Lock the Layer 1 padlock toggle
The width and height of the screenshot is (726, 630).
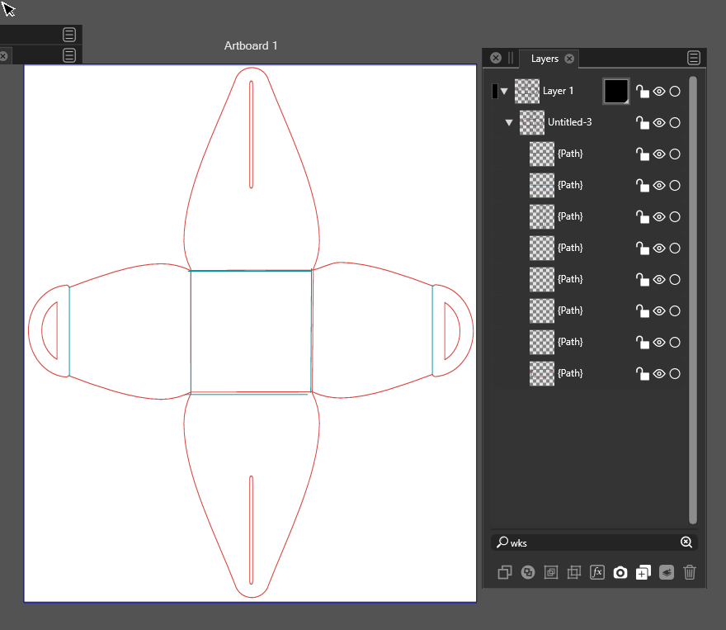642,92
